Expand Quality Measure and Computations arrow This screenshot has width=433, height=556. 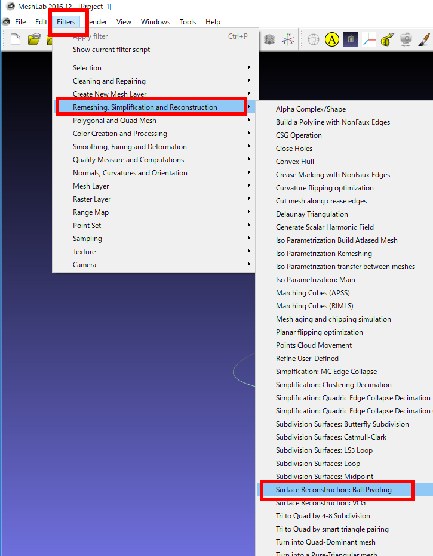pyautogui.click(x=249, y=159)
